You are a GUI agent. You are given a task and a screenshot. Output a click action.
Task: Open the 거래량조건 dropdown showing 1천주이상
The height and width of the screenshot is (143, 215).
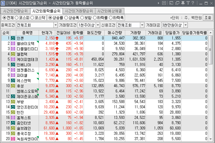pos(89,25)
